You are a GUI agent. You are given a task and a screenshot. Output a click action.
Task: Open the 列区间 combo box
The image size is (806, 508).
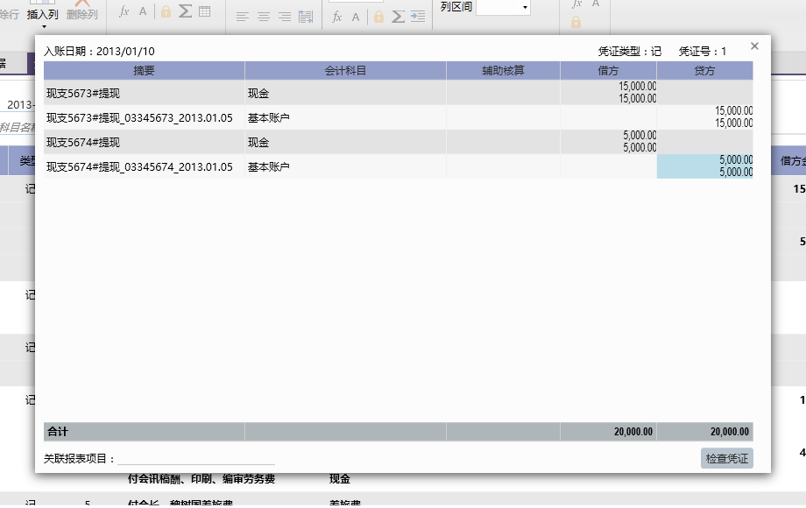(x=503, y=8)
